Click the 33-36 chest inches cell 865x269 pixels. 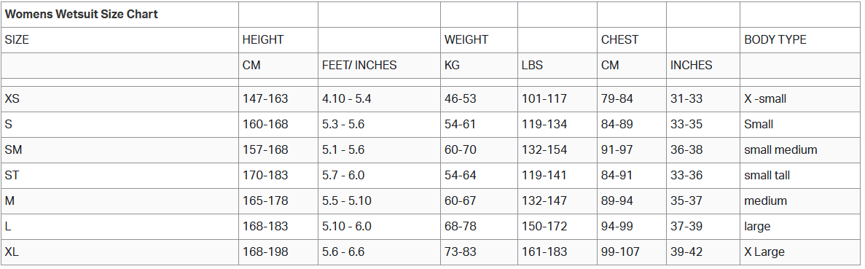pos(686,175)
